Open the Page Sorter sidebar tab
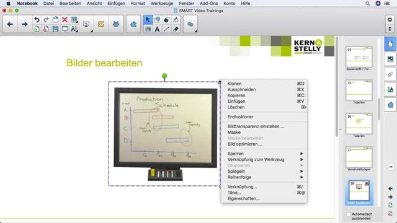Screen dimensions: 397x223 click(x=390, y=44)
